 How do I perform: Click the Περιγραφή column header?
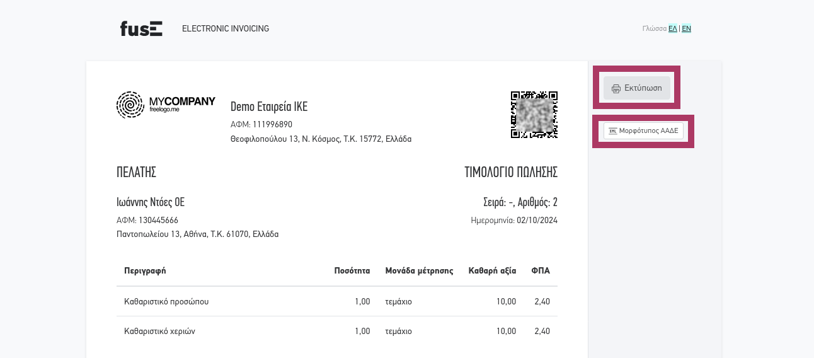145,271
